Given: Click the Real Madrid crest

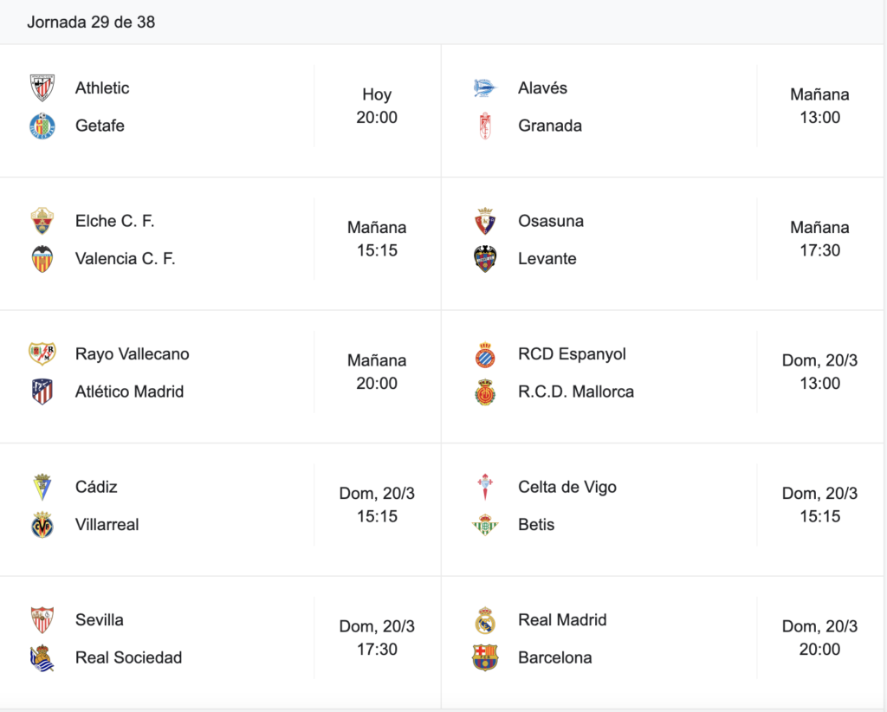Looking at the screenshot, I should coord(485,620).
